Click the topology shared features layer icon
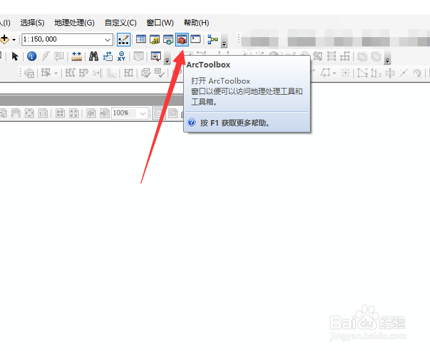 (29, 73)
